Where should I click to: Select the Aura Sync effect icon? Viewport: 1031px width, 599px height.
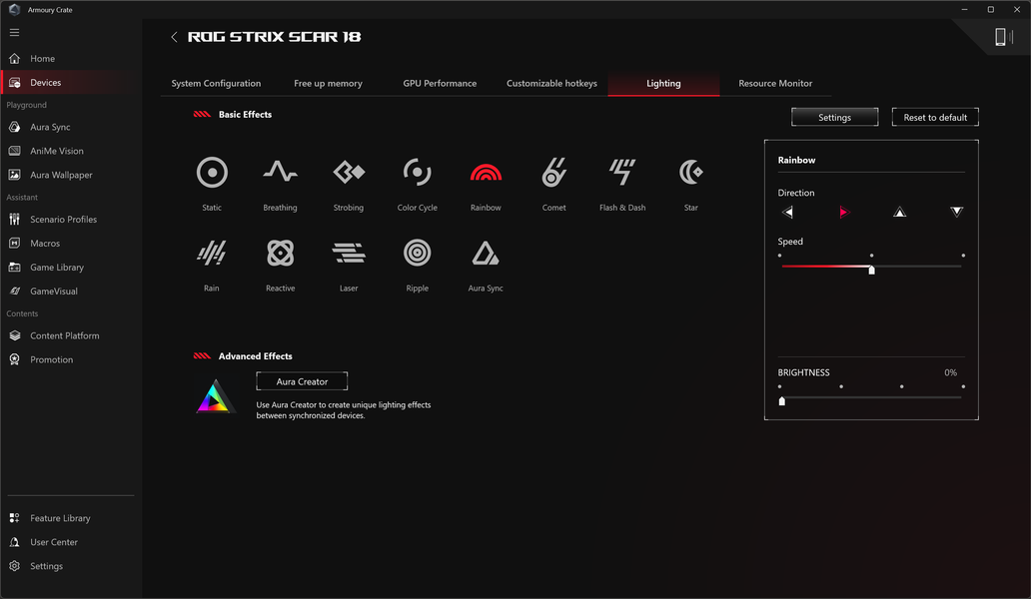[486, 253]
